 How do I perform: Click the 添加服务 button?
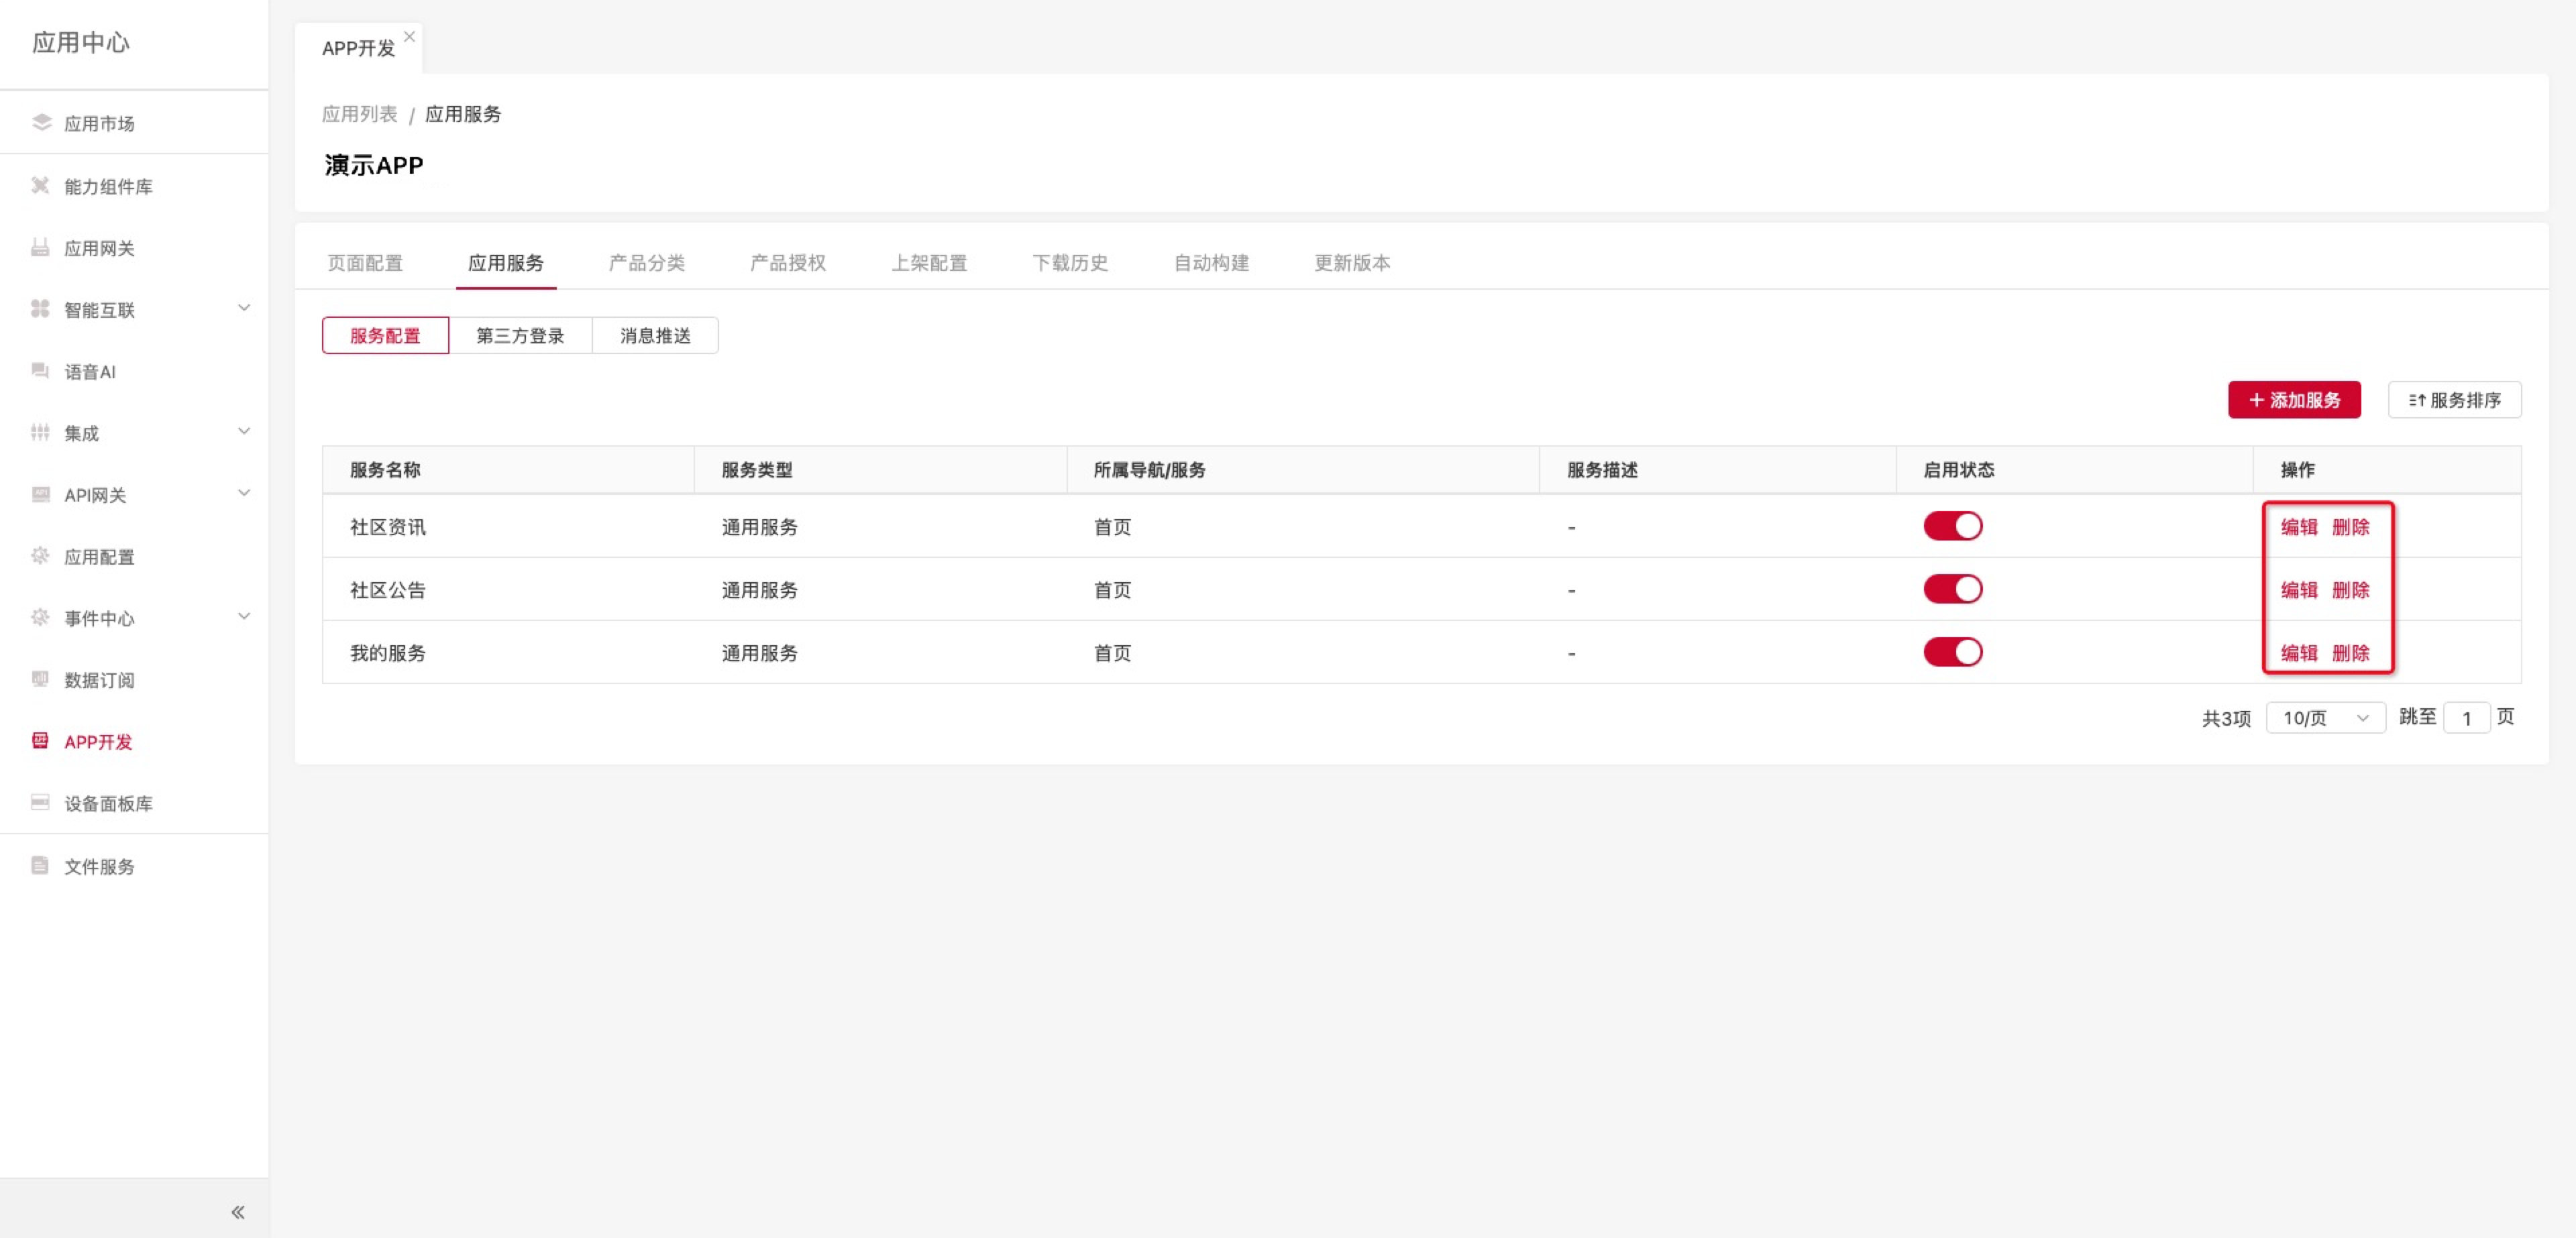[2294, 400]
